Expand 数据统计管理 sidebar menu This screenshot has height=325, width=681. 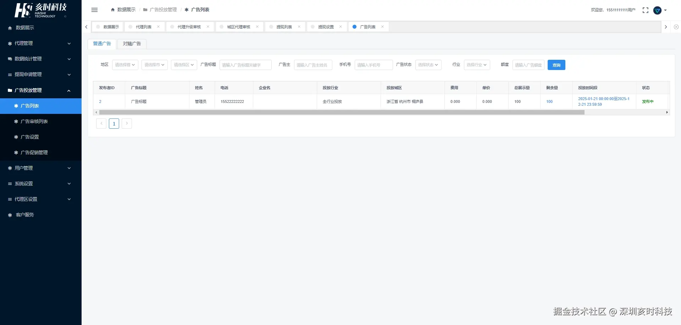[41, 59]
